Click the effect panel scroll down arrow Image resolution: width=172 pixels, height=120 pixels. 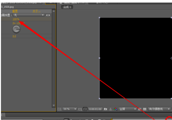[x=53, y=105]
